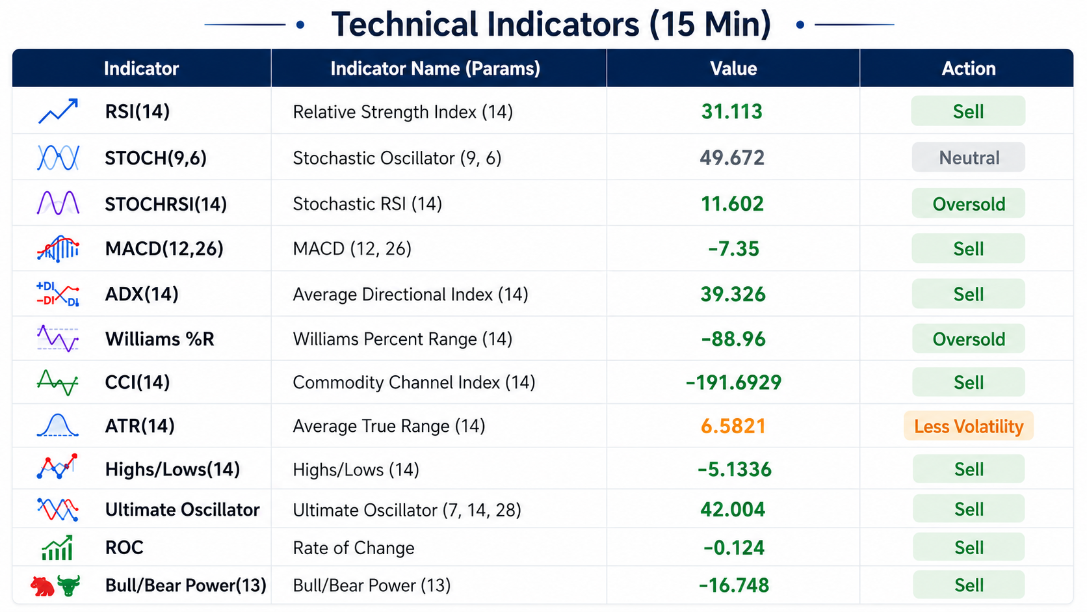Click the ADX(14) +DI/-DI icon

click(x=58, y=294)
